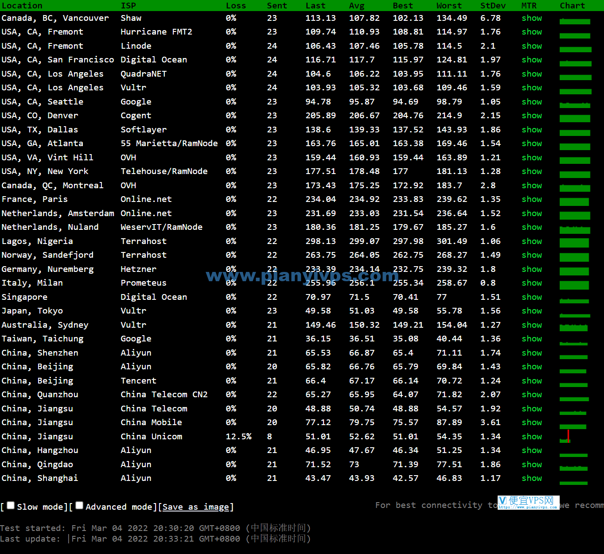Viewport: 604px width, 554px height.
Task: Show MTR for Los Angeles Vultr
Action: (532, 88)
